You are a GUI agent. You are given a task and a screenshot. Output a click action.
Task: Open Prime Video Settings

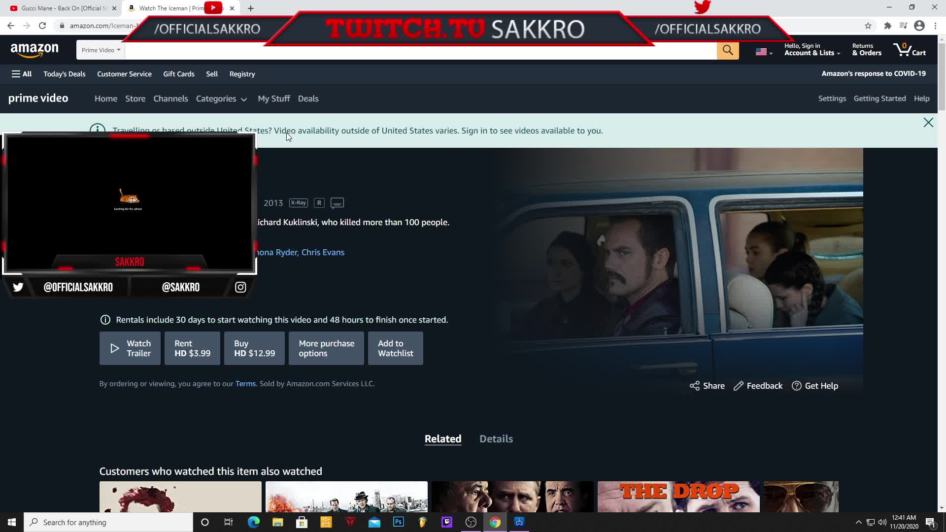click(832, 99)
